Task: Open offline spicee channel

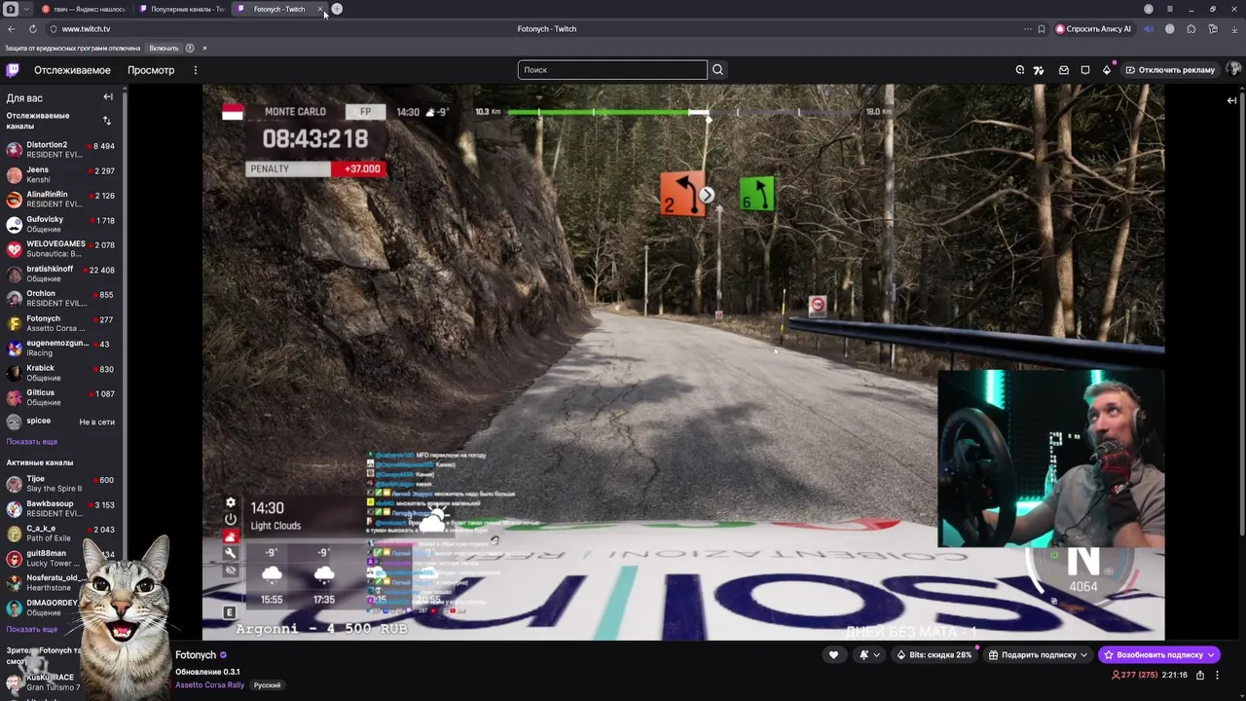Action: (x=60, y=422)
